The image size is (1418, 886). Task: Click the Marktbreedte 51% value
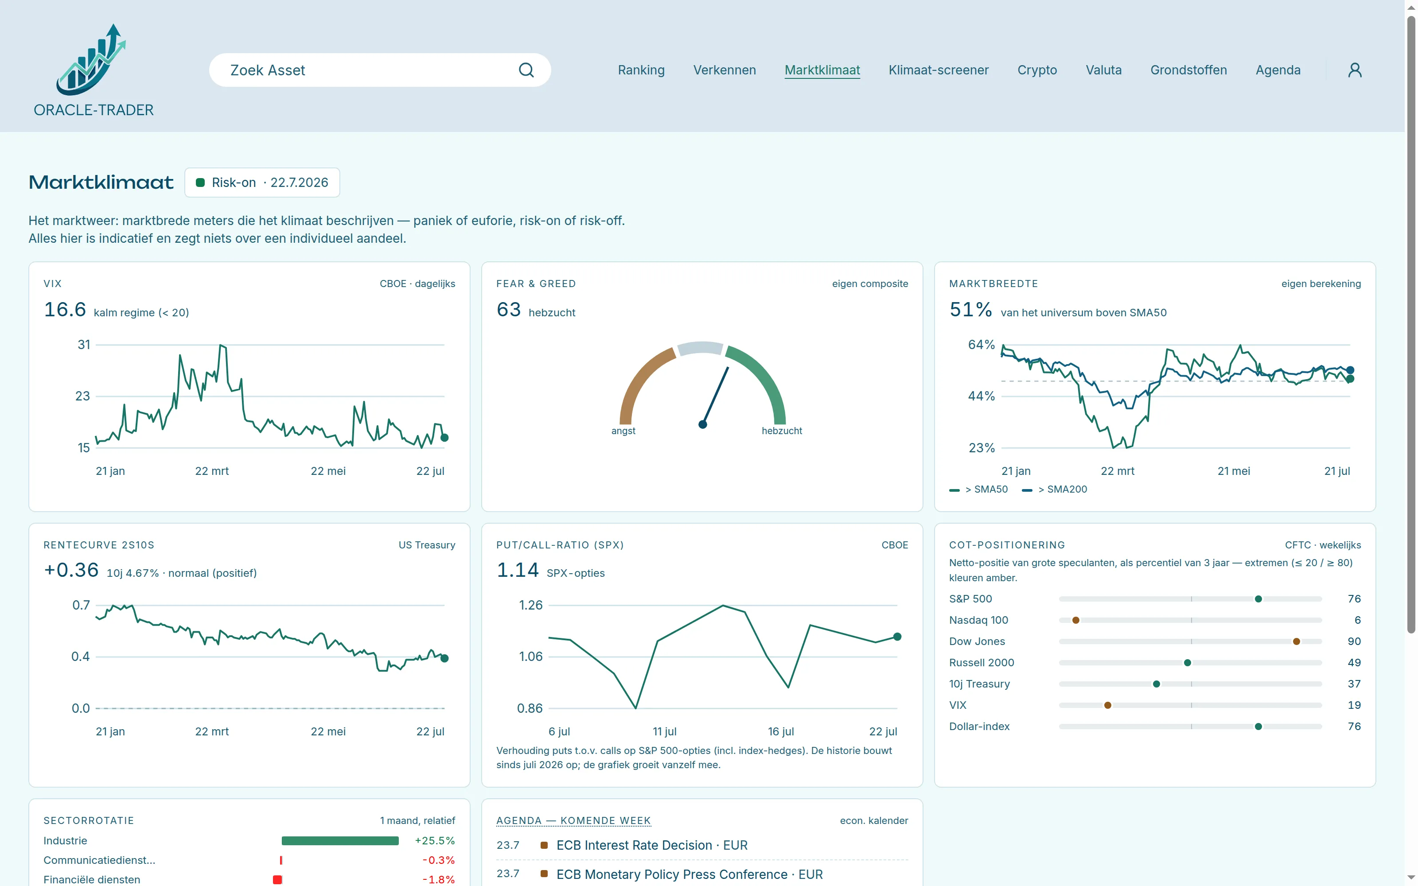[x=970, y=309]
